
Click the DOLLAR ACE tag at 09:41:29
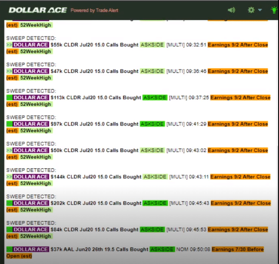tap(31, 124)
